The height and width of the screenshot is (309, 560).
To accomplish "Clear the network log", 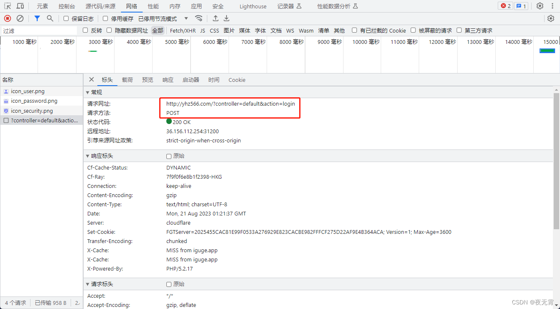I will 20,18.
